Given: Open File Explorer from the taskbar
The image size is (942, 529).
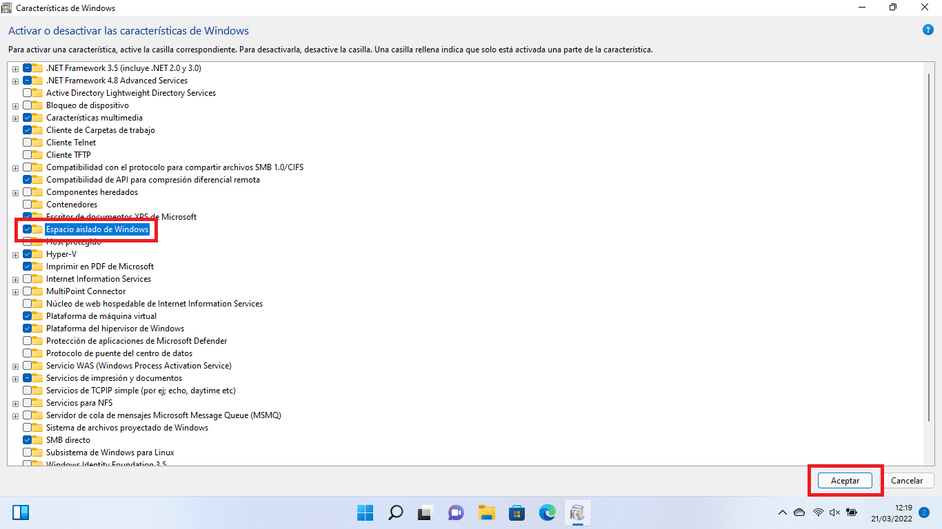Looking at the screenshot, I should tap(487, 512).
